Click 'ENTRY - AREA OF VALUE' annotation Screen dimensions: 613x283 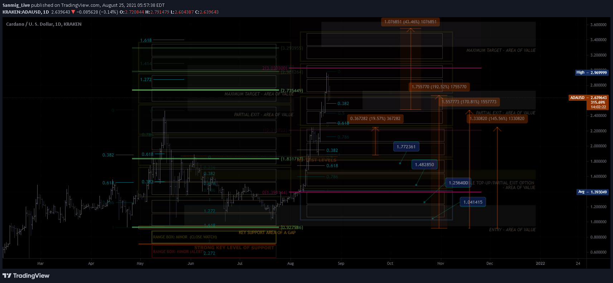(x=512, y=230)
